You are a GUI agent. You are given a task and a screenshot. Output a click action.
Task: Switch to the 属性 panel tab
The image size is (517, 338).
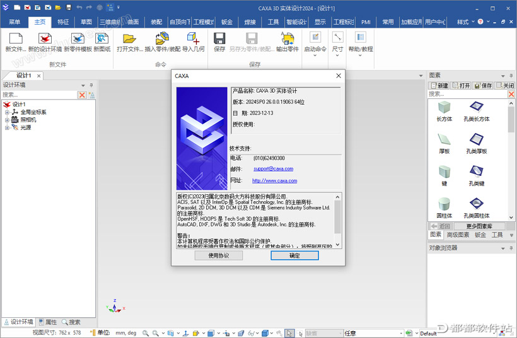[48, 322]
